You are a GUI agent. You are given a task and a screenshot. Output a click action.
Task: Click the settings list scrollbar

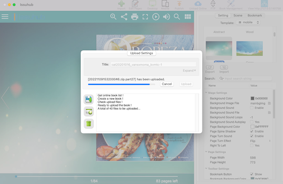click(274, 104)
